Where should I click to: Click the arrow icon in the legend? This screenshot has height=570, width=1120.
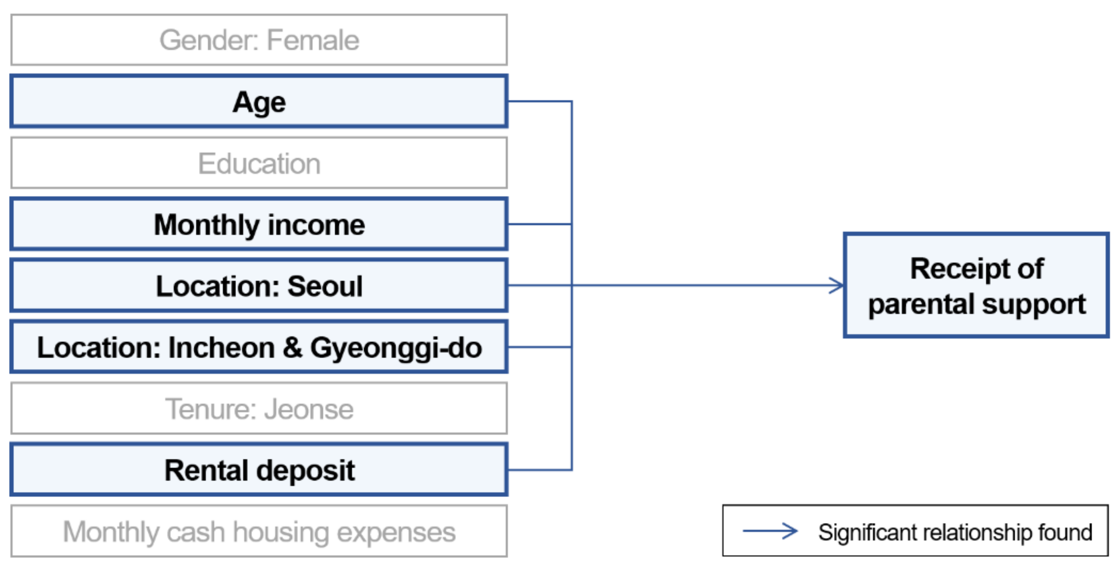[x=769, y=531]
